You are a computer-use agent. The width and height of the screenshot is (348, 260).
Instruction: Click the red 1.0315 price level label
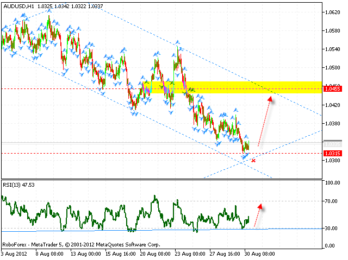(x=332, y=153)
